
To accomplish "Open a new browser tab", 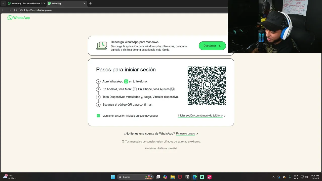I will coord(90,4).
